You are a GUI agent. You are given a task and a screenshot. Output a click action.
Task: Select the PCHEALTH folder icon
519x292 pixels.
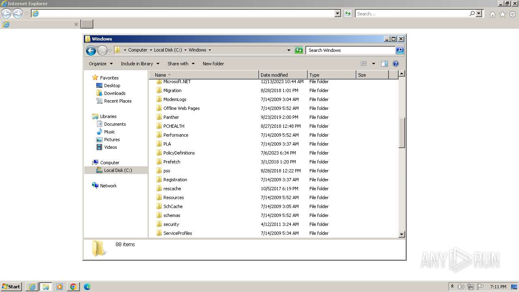[x=159, y=126]
